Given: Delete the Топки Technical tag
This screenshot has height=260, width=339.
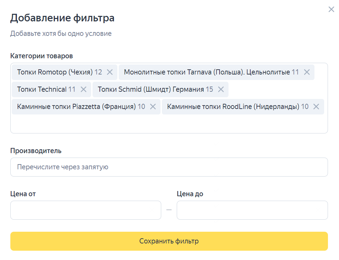Looking at the screenshot, I should tap(83, 89).
